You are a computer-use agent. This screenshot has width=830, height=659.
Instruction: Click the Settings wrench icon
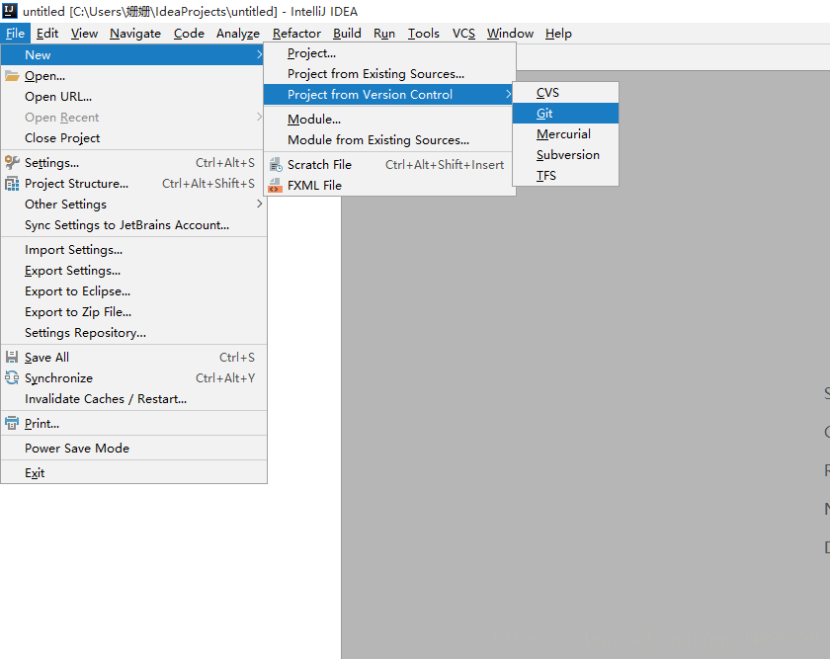click(12, 162)
